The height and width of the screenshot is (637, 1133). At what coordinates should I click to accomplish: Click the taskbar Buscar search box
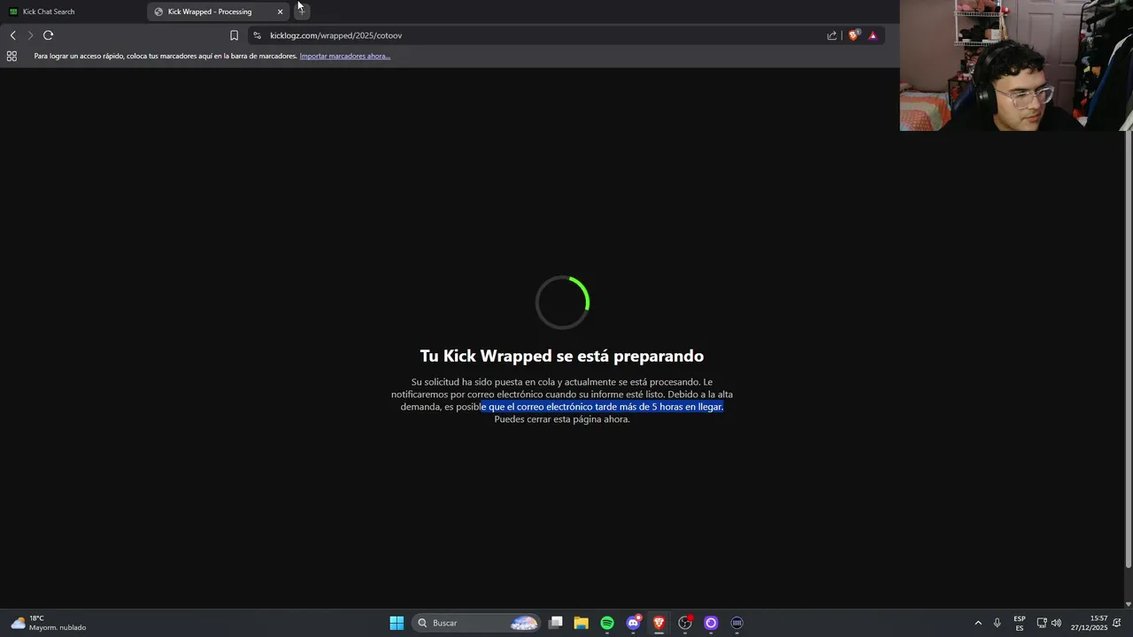click(476, 623)
